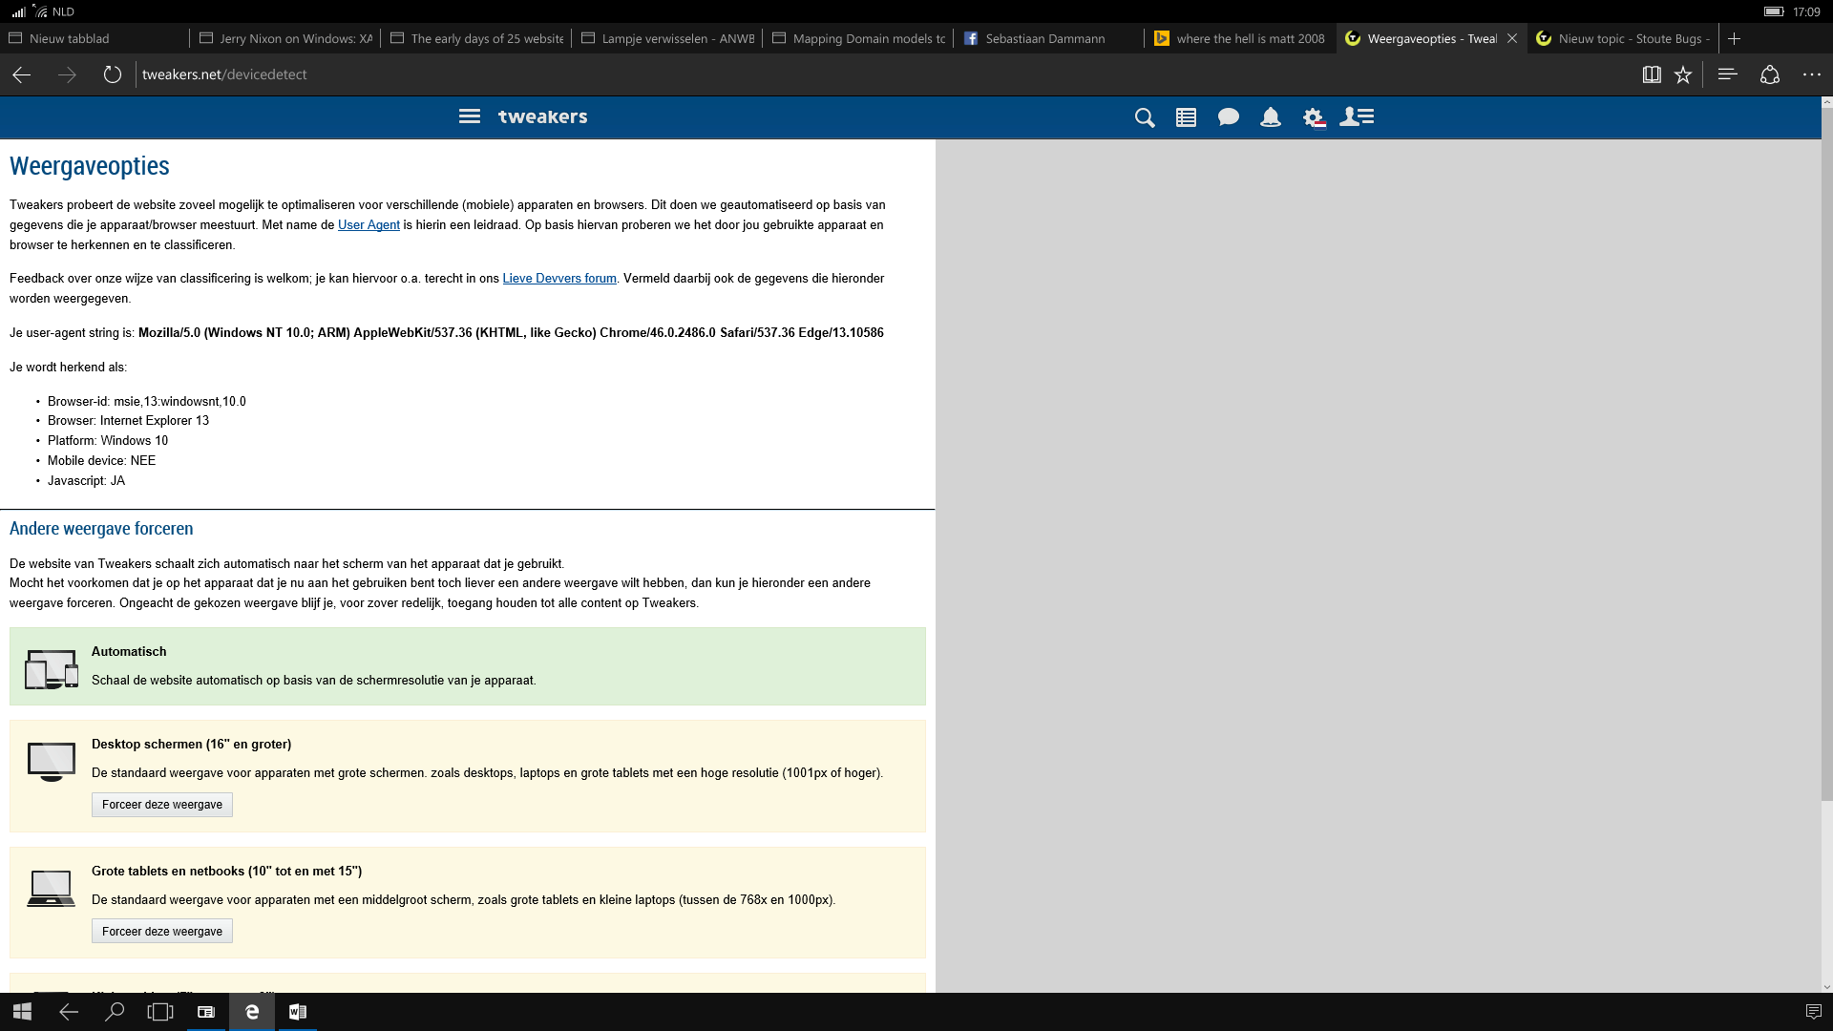Toggle Edge reading view book icon
The image size is (1833, 1031).
(x=1651, y=74)
